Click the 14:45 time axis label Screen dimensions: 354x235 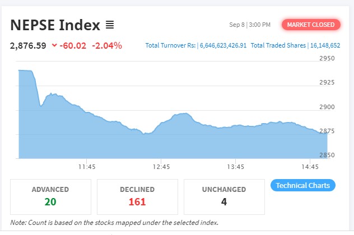click(310, 167)
